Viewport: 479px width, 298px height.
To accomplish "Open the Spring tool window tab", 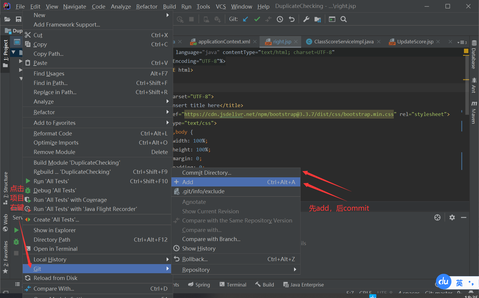I will tap(199, 284).
